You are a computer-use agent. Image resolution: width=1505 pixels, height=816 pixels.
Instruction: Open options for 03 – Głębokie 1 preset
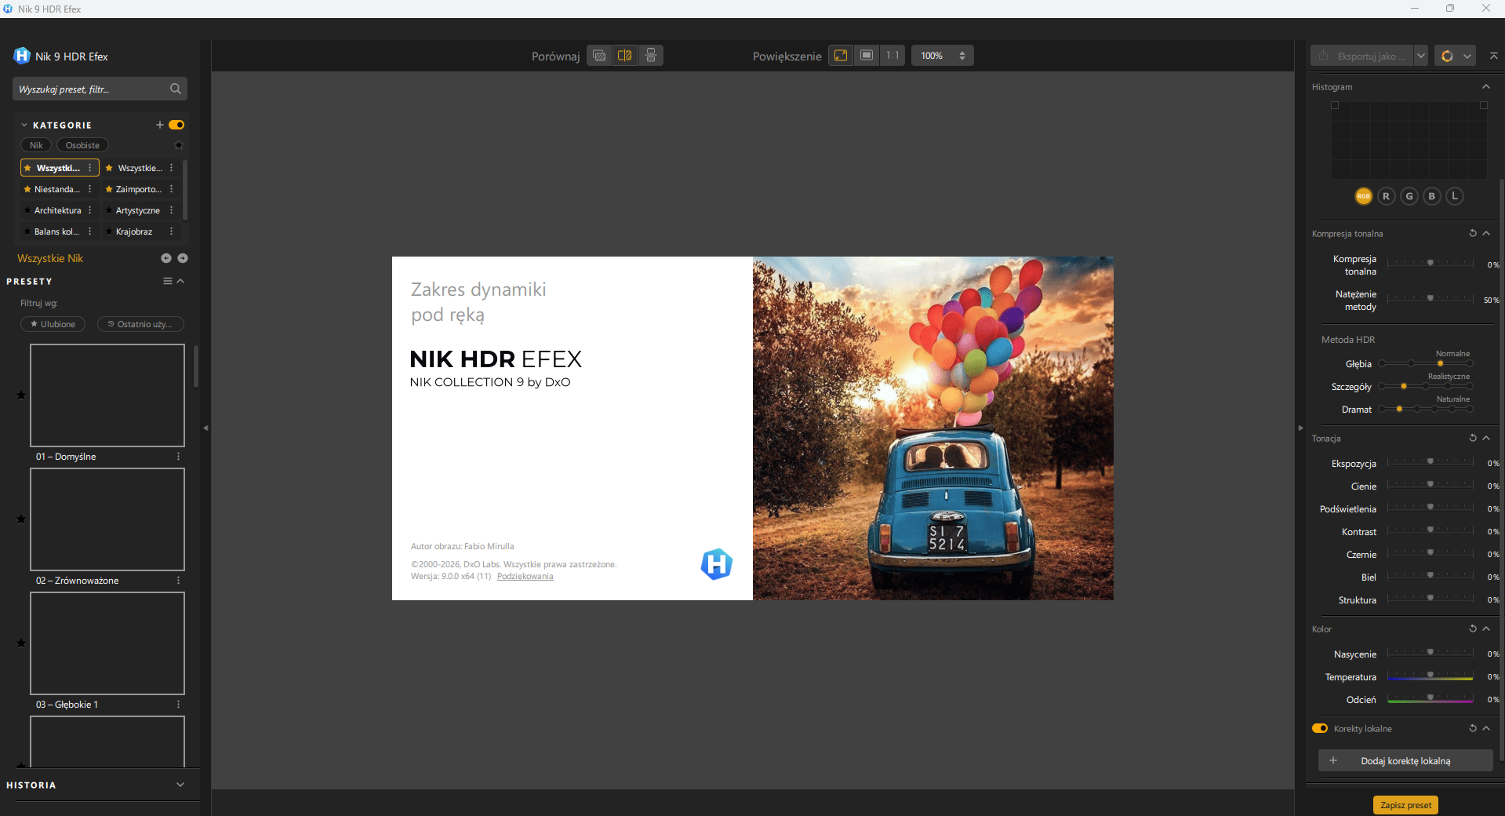pyautogui.click(x=179, y=705)
